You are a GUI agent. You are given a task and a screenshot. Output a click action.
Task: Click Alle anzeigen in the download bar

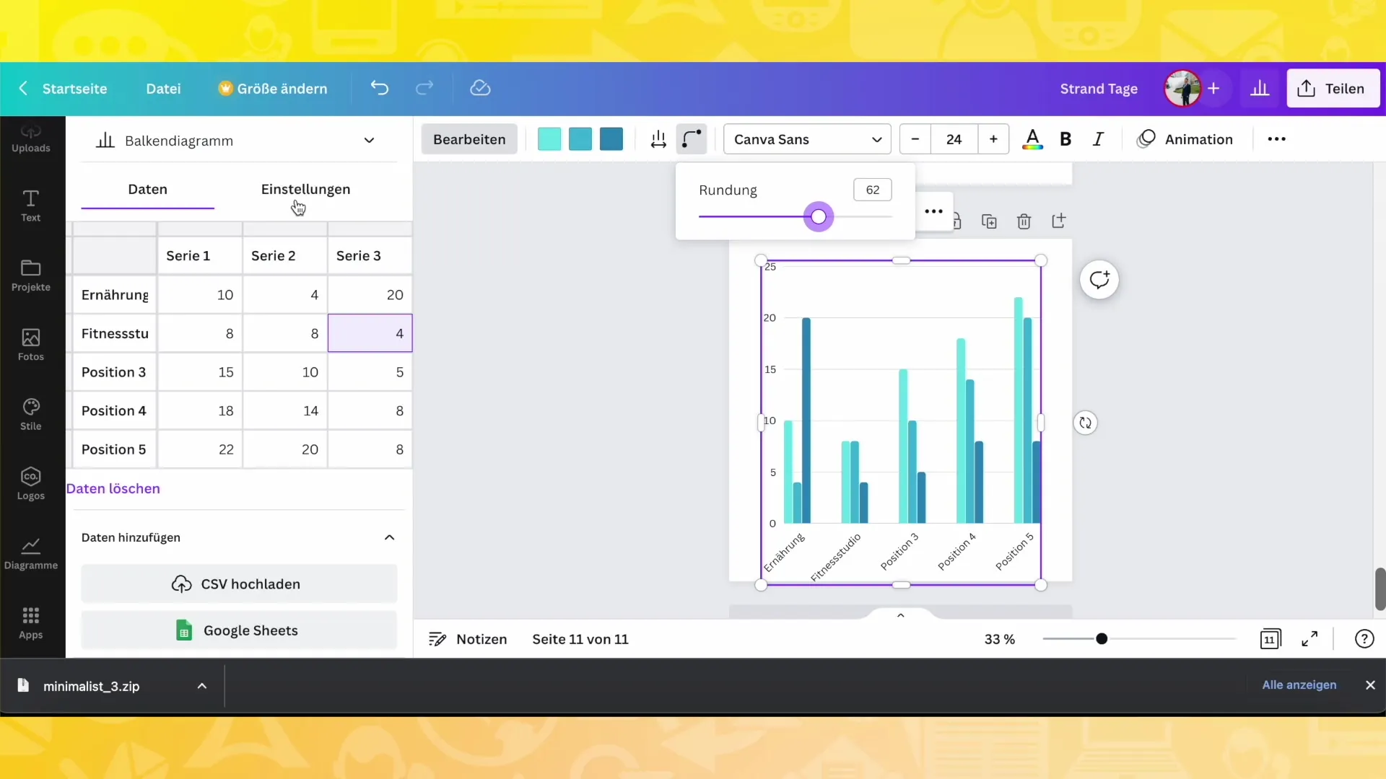(x=1299, y=685)
